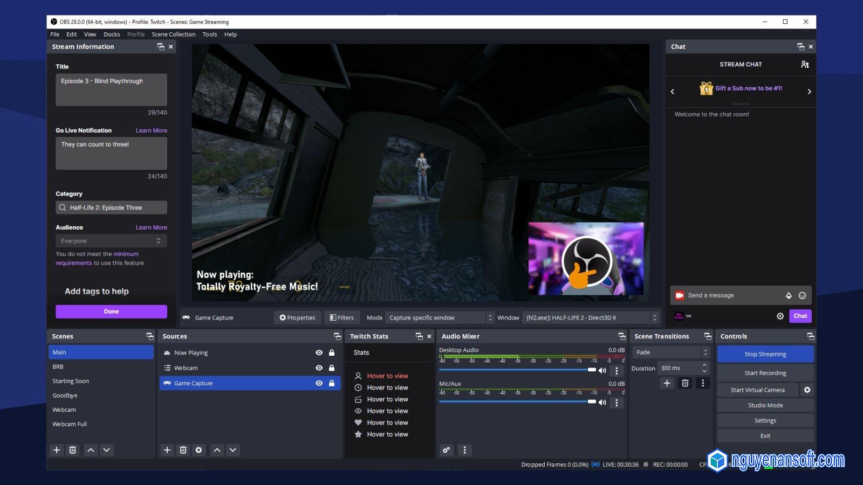
Task: Mute Mic/Aux audio
Action: (602, 402)
